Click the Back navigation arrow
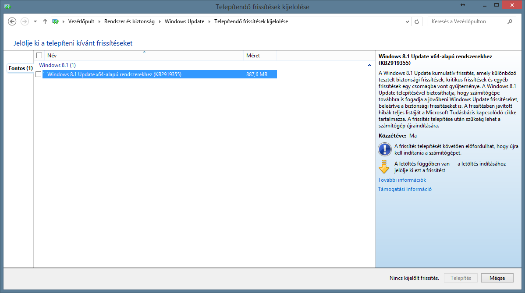The width and height of the screenshot is (525, 293). (12, 21)
